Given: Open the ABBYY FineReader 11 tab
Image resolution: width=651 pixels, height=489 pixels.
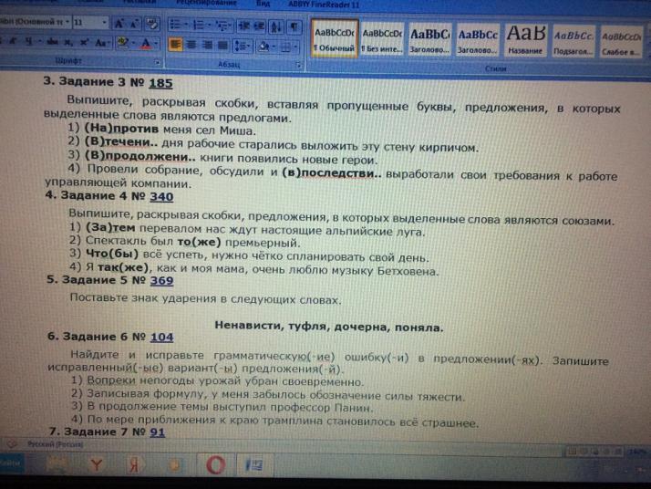Looking at the screenshot, I should (324, 5).
